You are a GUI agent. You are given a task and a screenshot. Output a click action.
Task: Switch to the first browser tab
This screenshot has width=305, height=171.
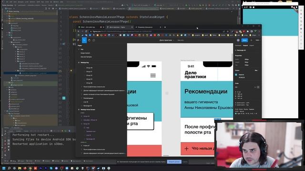pos(91,27)
